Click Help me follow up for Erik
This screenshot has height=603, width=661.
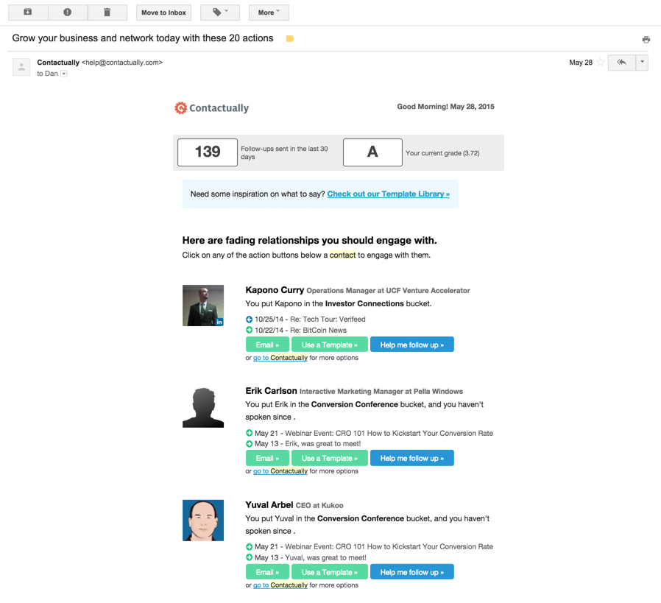(412, 458)
